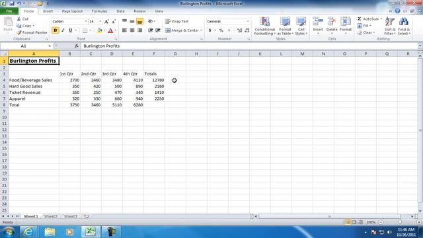Toggle Bottom Align button
Screen dimensions: 423x238
pos(139,21)
